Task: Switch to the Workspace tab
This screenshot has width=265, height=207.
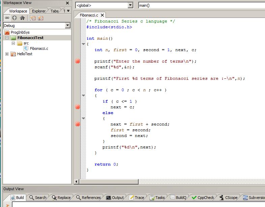Action: point(18,11)
